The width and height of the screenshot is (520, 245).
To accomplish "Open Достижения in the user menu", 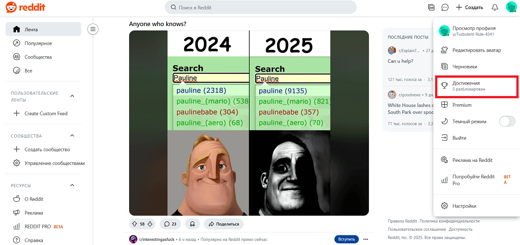I will point(476,86).
